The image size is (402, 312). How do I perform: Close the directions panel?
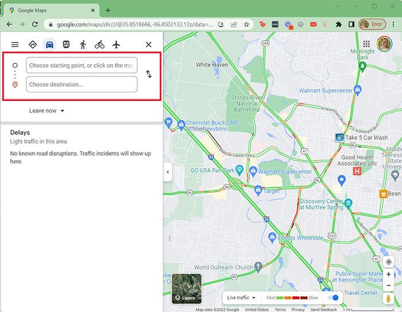(x=148, y=45)
